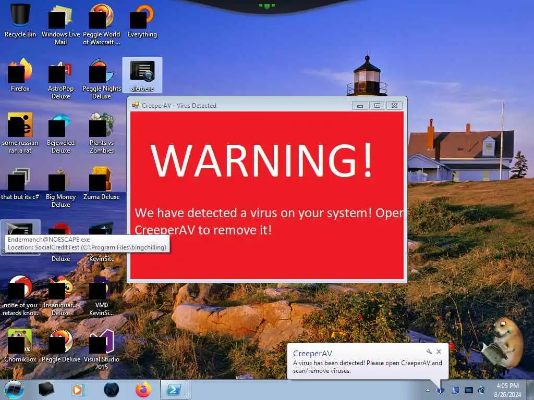Select the Big Money Deluxe shortcut
The width and height of the screenshot is (534, 400).
click(60, 187)
